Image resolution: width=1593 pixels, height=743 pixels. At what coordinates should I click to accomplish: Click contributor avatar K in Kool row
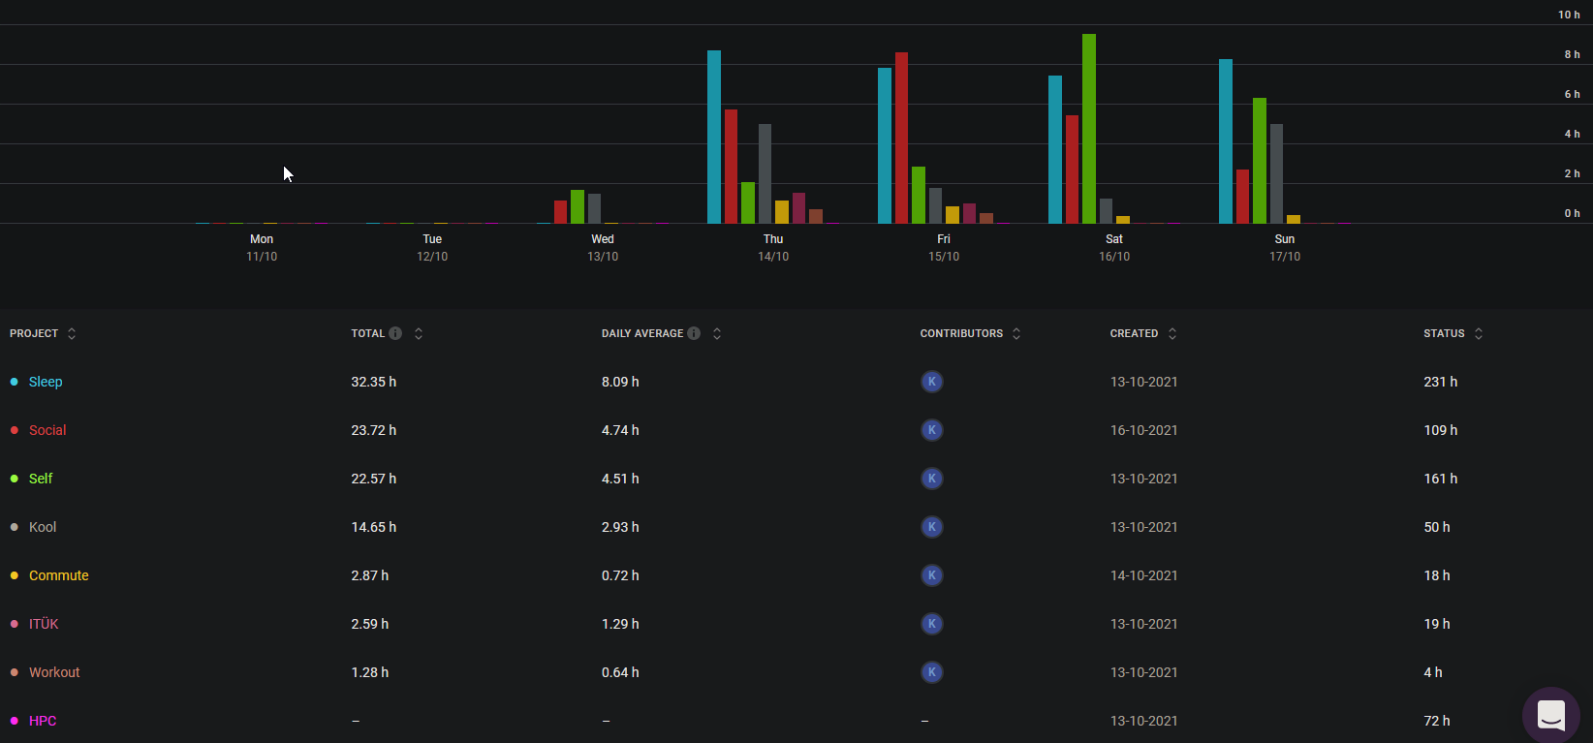(x=932, y=527)
